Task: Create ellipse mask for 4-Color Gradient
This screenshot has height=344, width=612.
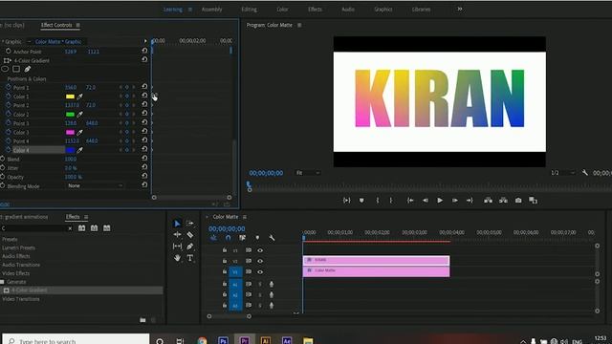Action: pos(5,69)
